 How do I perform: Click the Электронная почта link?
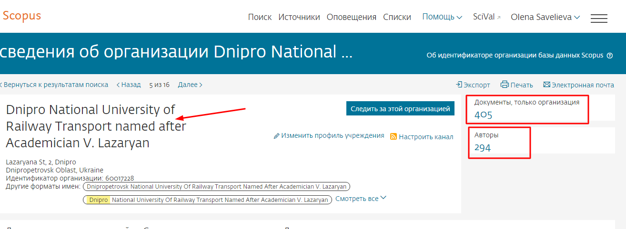583,85
